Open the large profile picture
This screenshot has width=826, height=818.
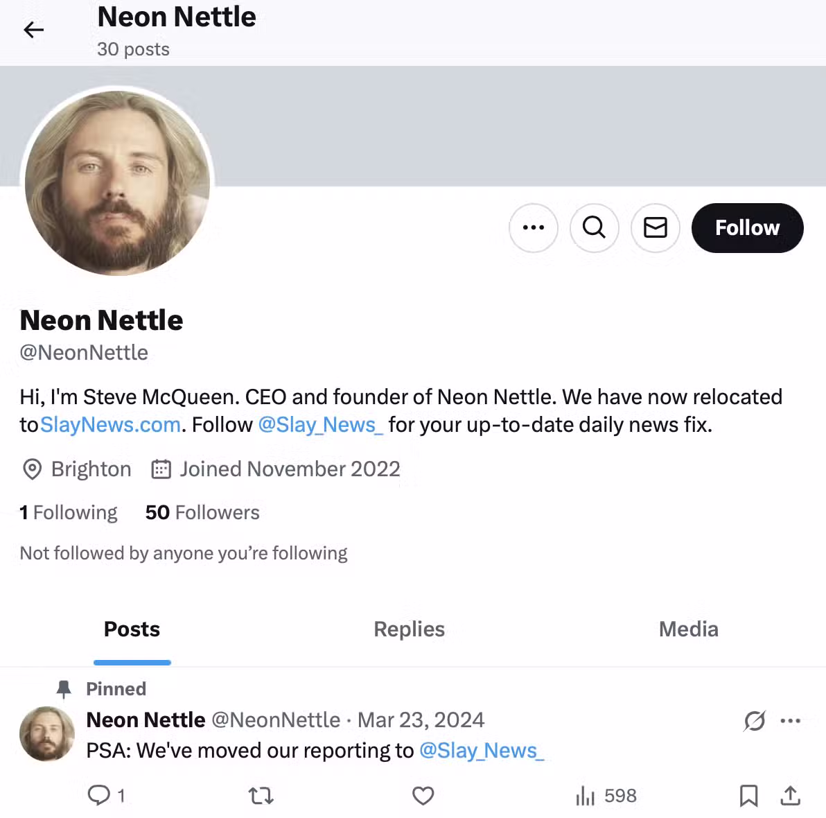pyautogui.click(x=118, y=183)
